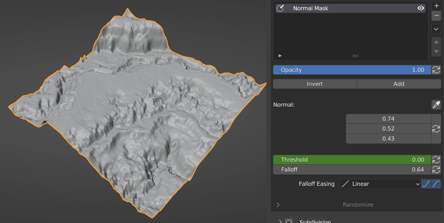The width and height of the screenshot is (444, 223).
Task: Move the mask up in the list
Action: click(436, 42)
